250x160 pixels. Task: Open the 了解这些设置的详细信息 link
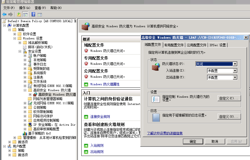[x=165, y=133]
